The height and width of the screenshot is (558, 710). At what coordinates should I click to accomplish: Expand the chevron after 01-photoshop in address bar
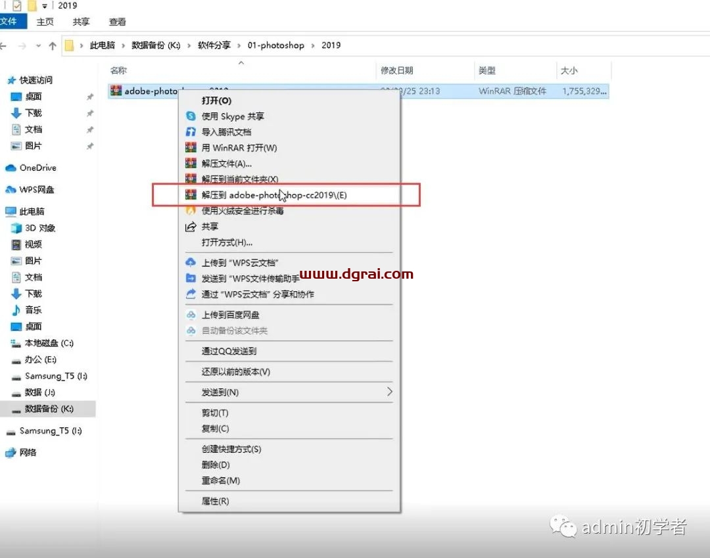coord(312,46)
